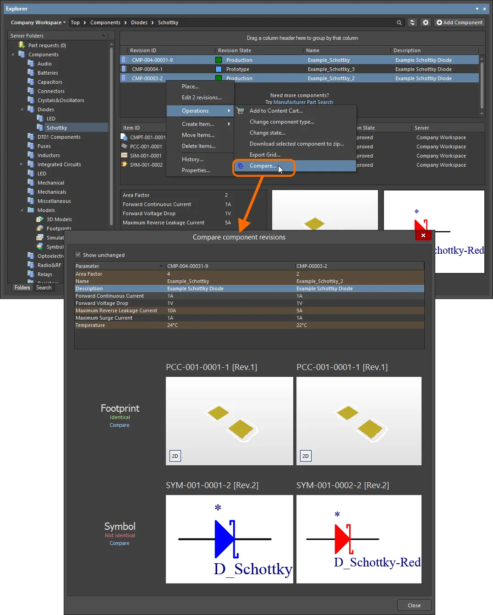Click the Capacitors folder icon
This screenshot has width=493, height=615.
point(31,82)
